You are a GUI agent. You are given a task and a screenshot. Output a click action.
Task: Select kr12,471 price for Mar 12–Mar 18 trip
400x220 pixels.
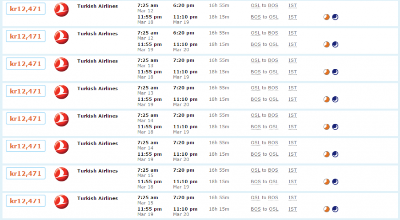pos(25,9)
